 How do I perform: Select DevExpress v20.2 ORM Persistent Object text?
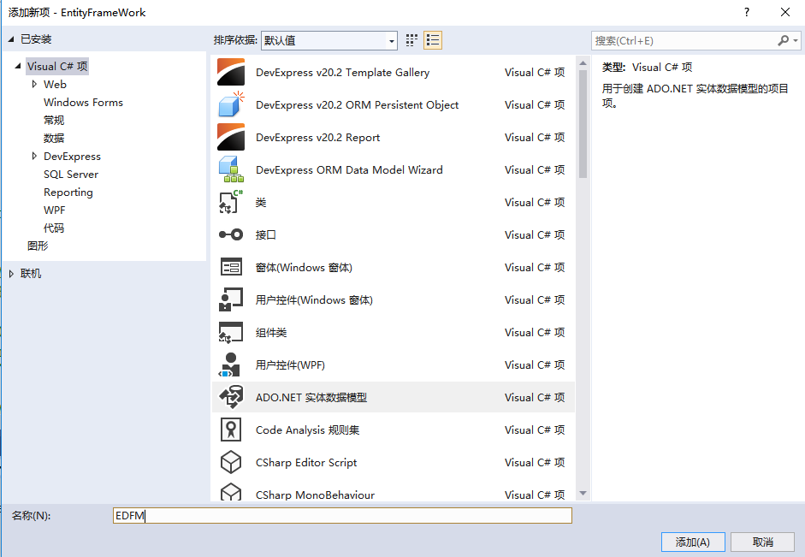point(357,104)
